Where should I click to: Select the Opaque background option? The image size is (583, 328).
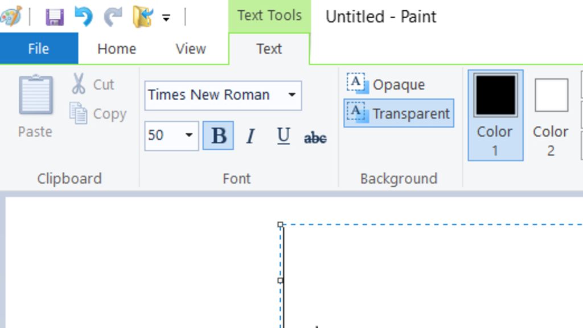pos(387,84)
